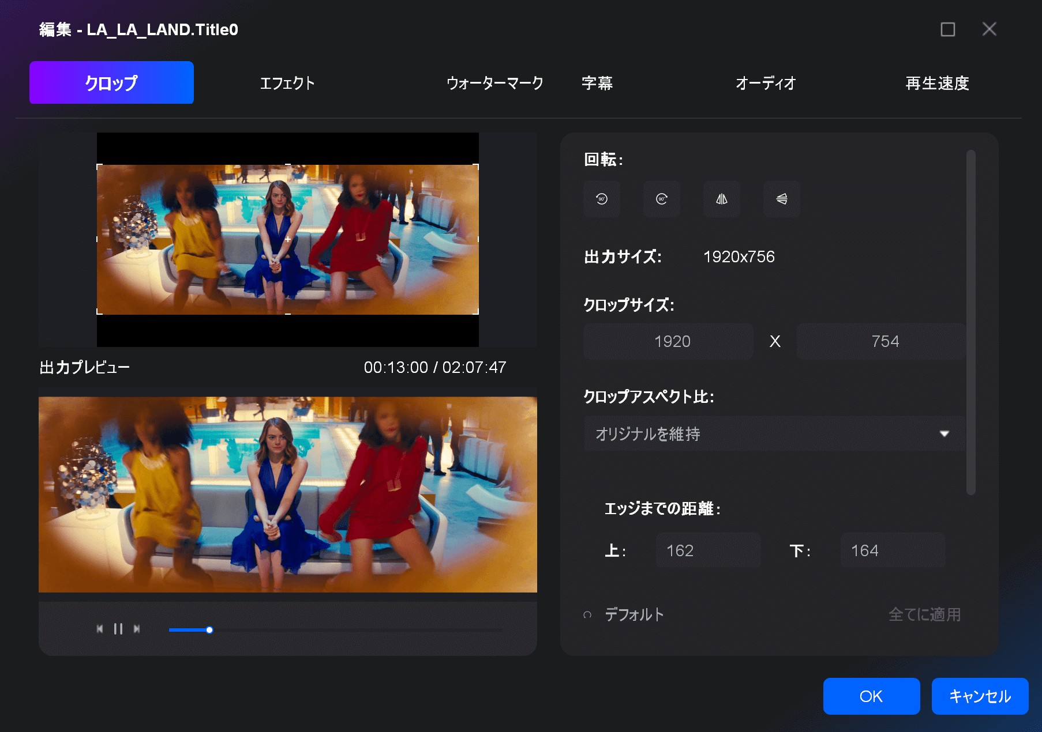
Task: Rotate video 90° counterclockwise
Action: tap(601, 199)
